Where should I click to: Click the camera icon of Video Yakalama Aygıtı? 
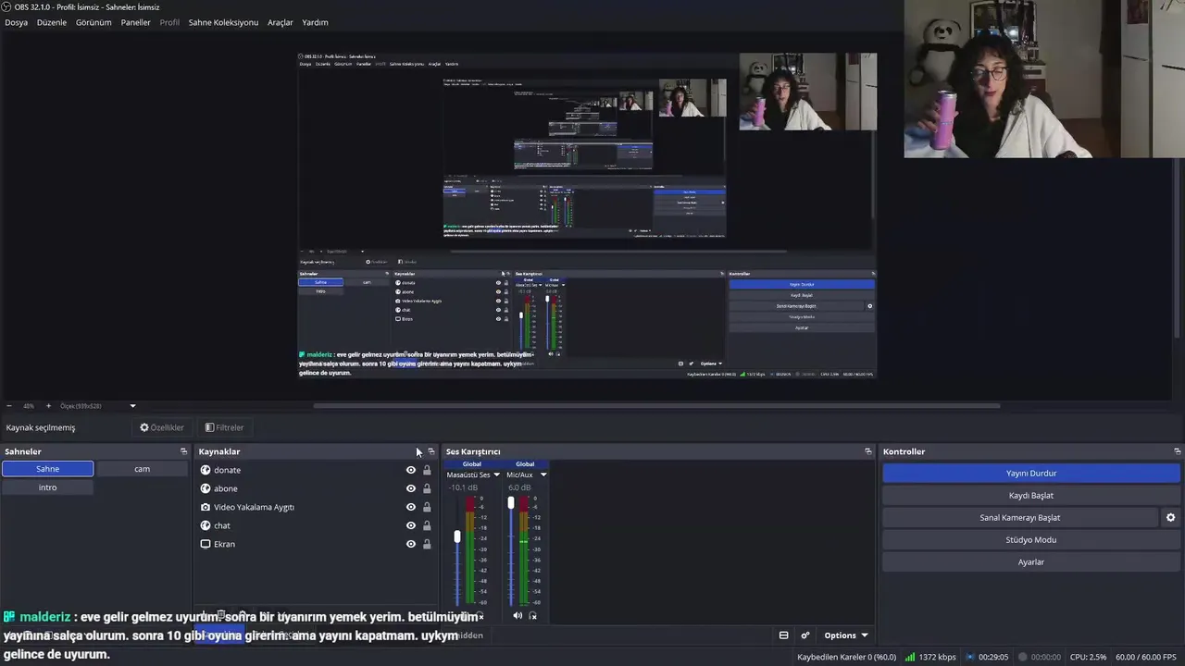(x=206, y=507)
